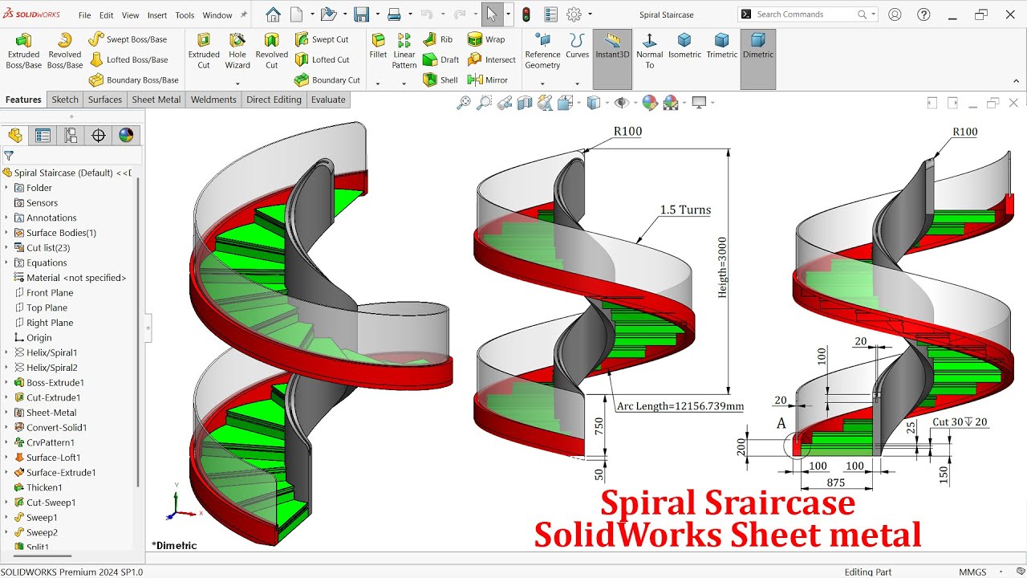Screen dimensions: 1027x578
Task: Switch to the Sheet Metal tab
Action: pyautogui.click(x=156, y=100)
